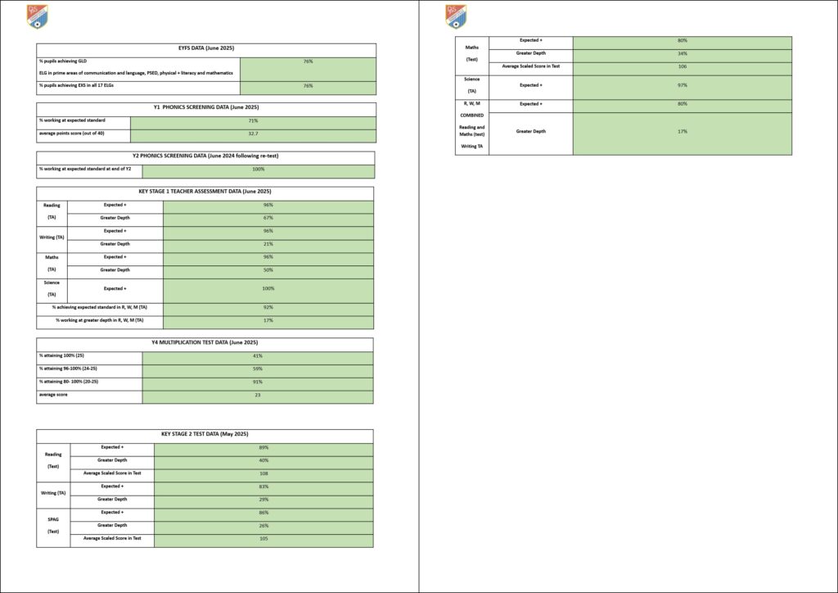Click the average score value 23
Image resolution: width=838 pixels, height=593 pixels.
[x=258, y=396]
